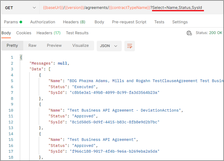Select the Pretty view button

coord(12,46)
